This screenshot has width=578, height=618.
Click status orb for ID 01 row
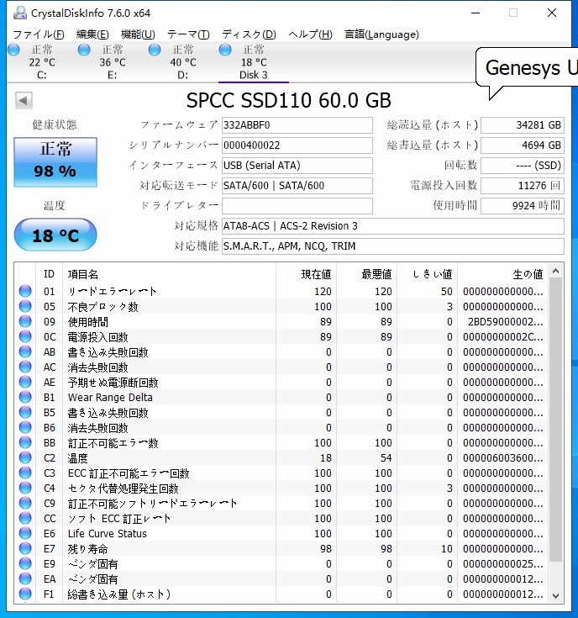coord(25,291)
